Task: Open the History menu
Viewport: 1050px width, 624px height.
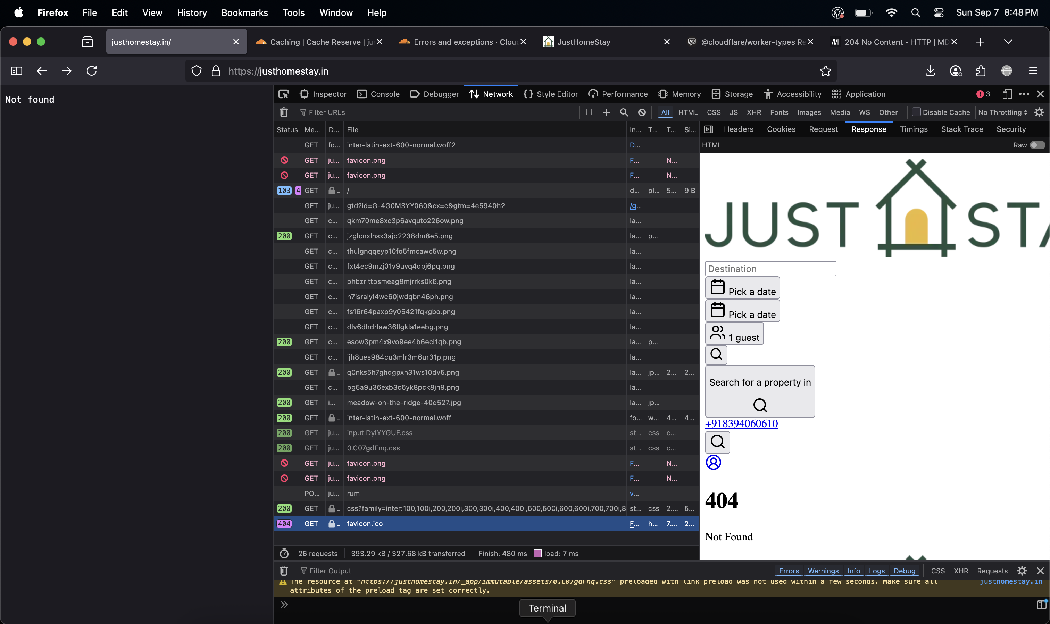Action: pos(192,12)
